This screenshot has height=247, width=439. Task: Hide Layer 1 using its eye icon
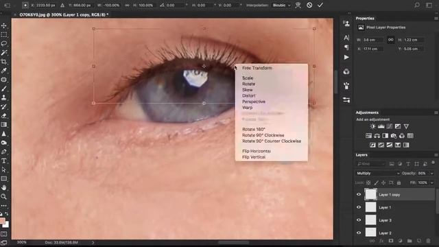pos(359,207)
